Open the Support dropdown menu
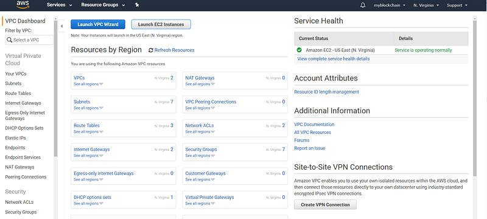Image resolution: width=487 pixels, height=219 pixels. [457, 5]
